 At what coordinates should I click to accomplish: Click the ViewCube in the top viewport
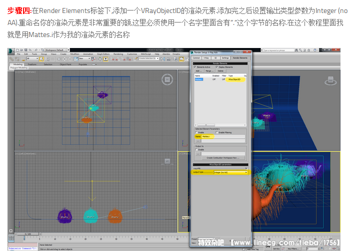167,79
